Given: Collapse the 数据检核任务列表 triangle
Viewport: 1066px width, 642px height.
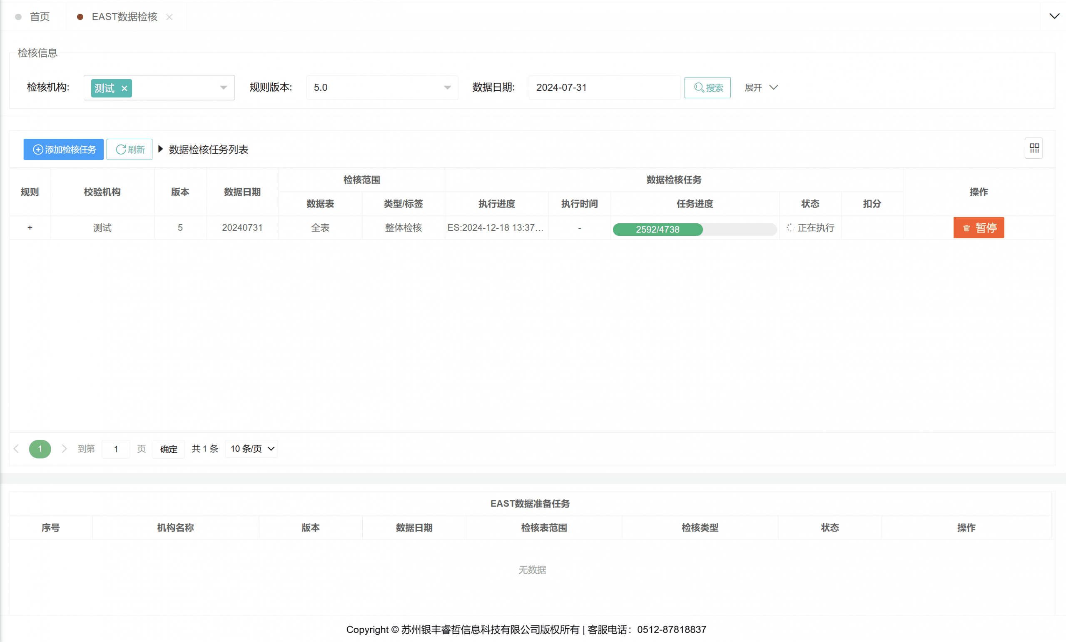Looking at the screenshot, I should coord(160,149).
